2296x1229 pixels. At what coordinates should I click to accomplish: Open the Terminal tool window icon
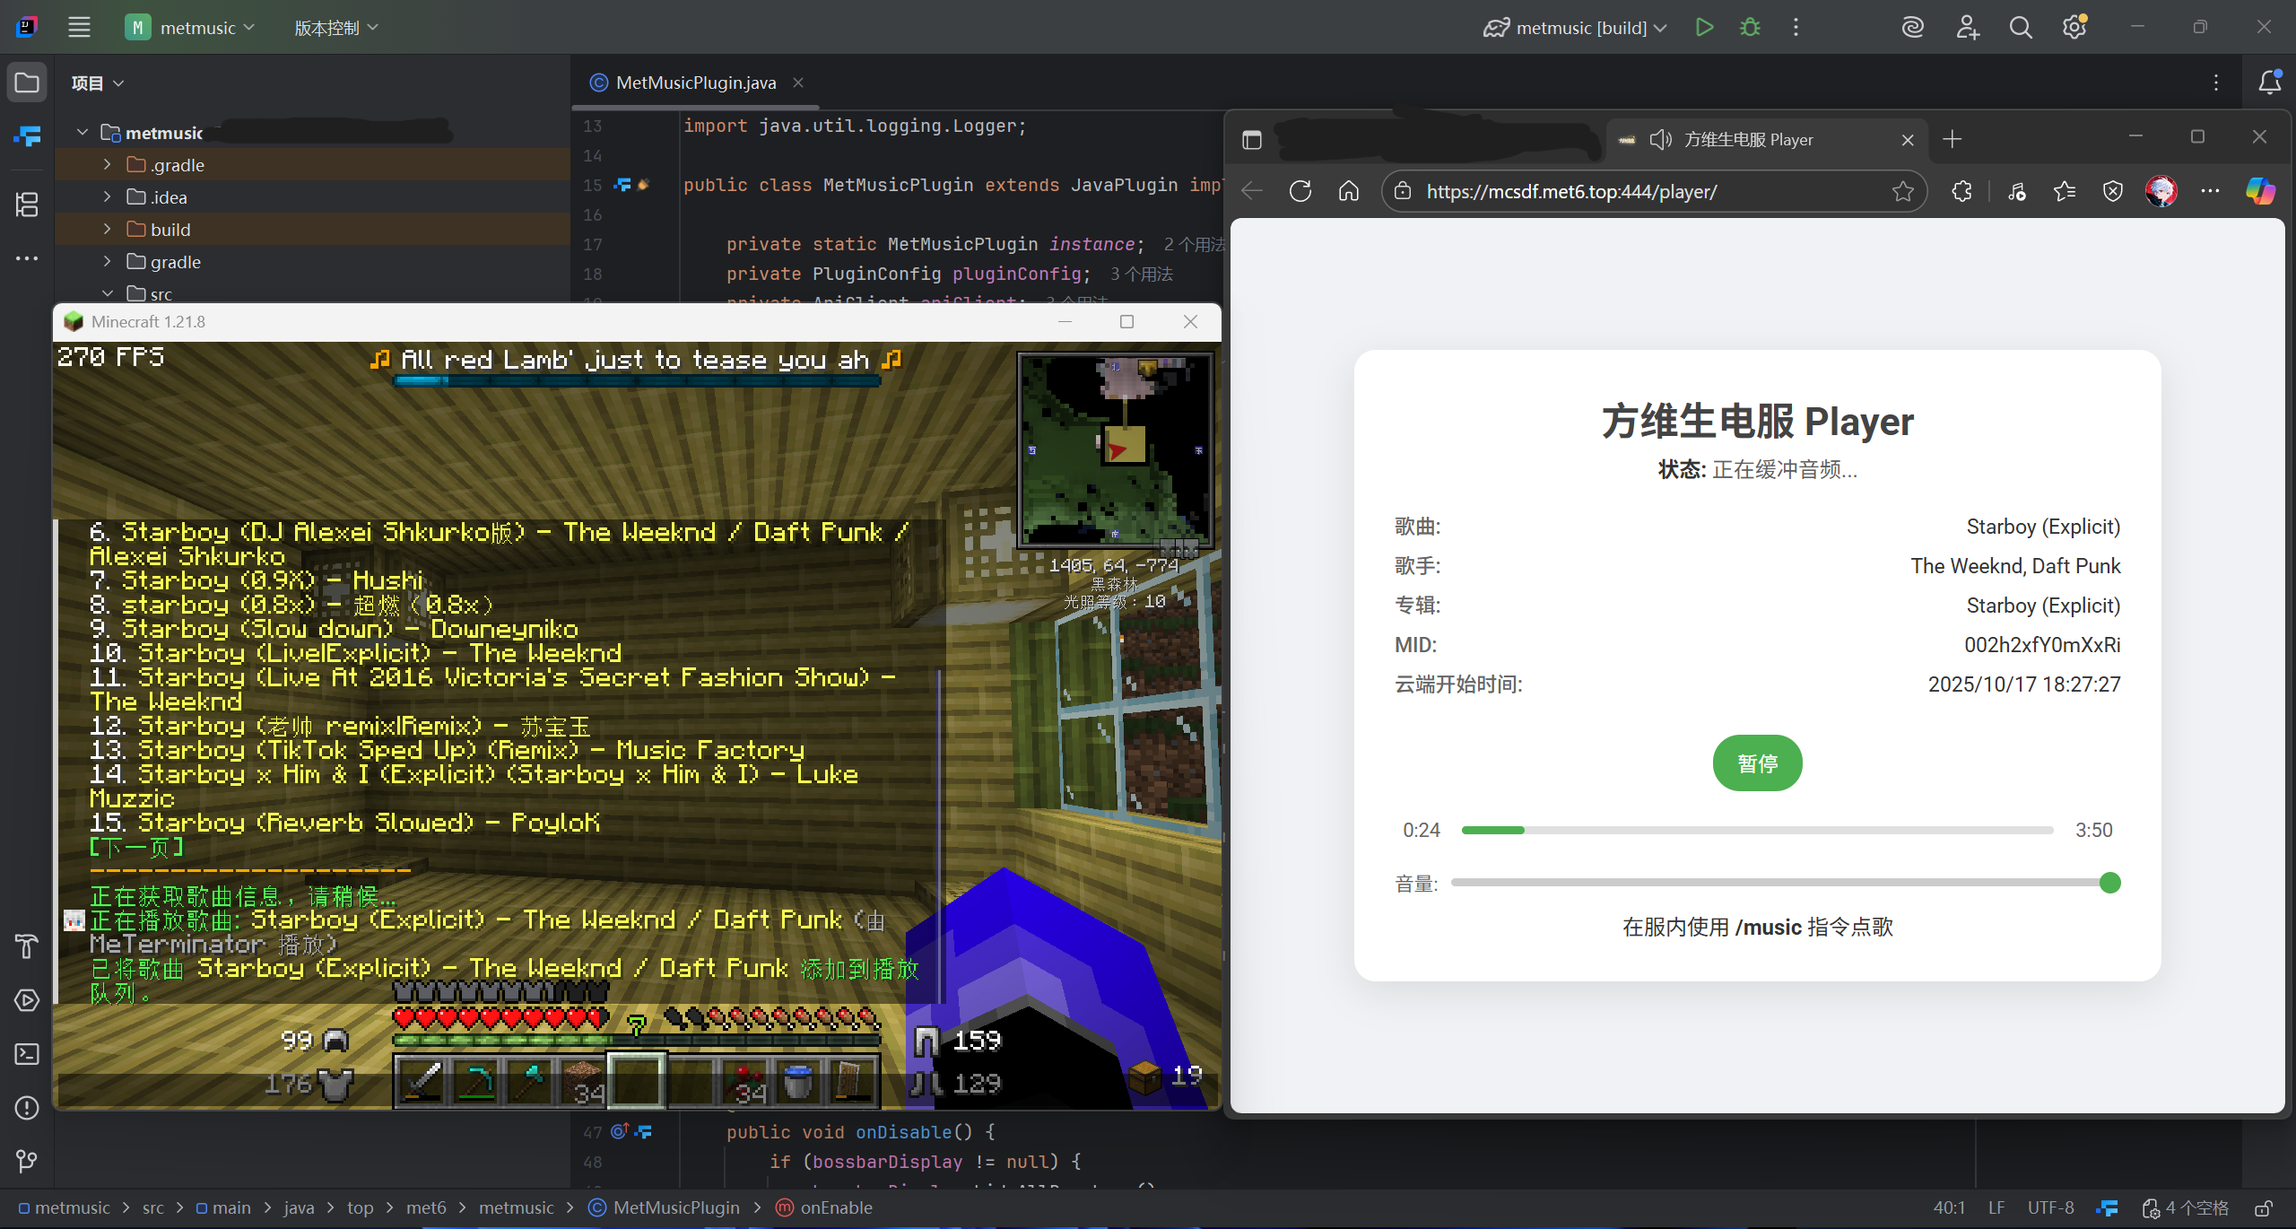pos(27,1054)
